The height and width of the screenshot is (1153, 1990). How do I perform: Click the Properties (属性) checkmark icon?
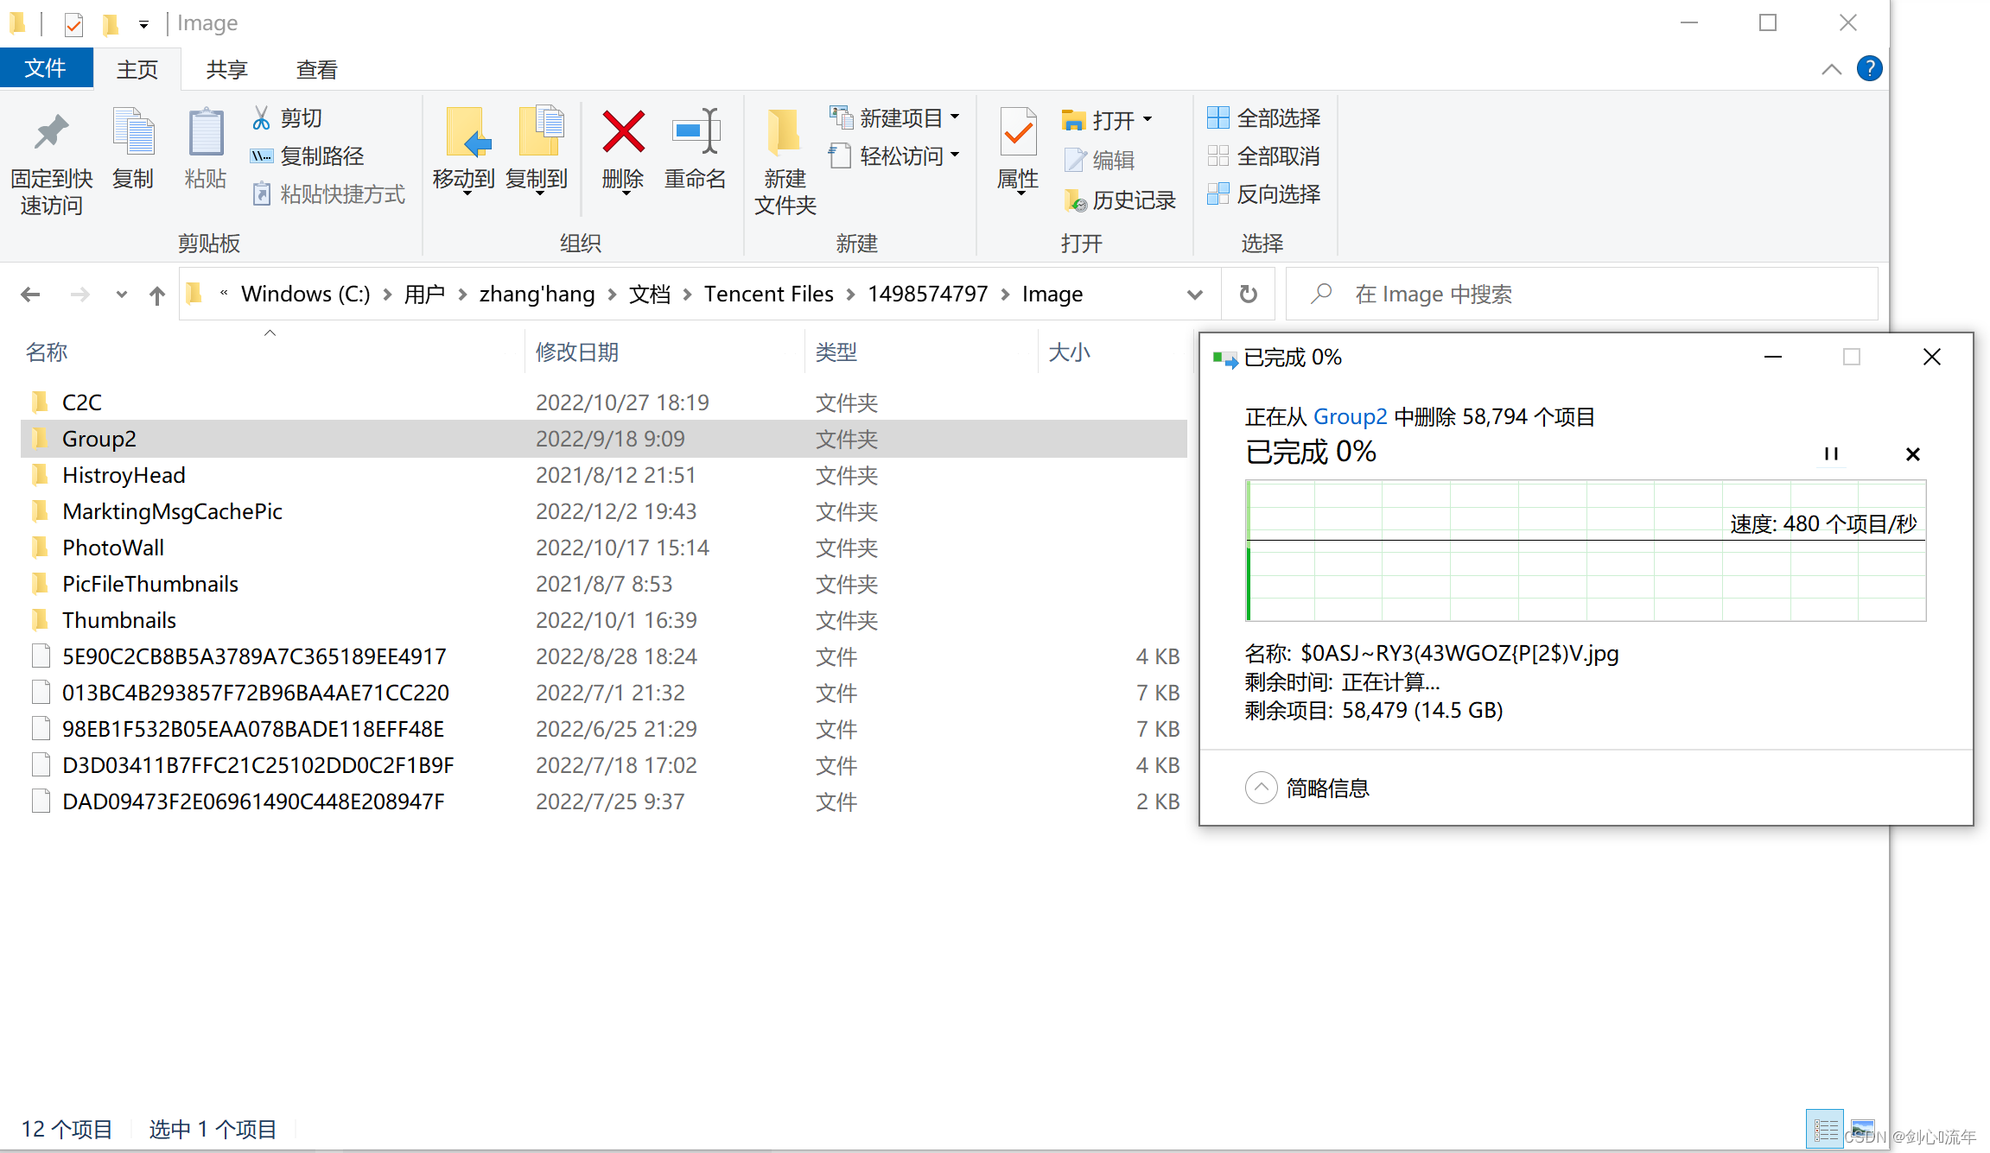[x=1018, y=133]
